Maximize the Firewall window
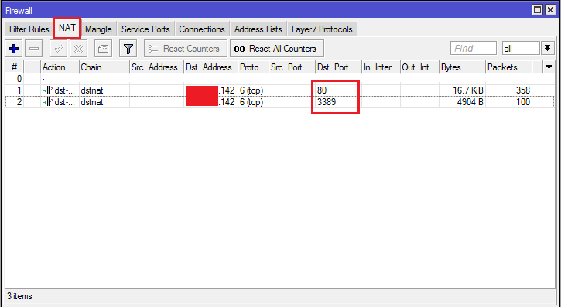The height and width of the screenshot is (307, 561). 537,10
